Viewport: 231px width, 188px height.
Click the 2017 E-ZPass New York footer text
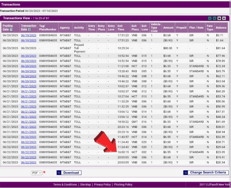tap(215, 185)
